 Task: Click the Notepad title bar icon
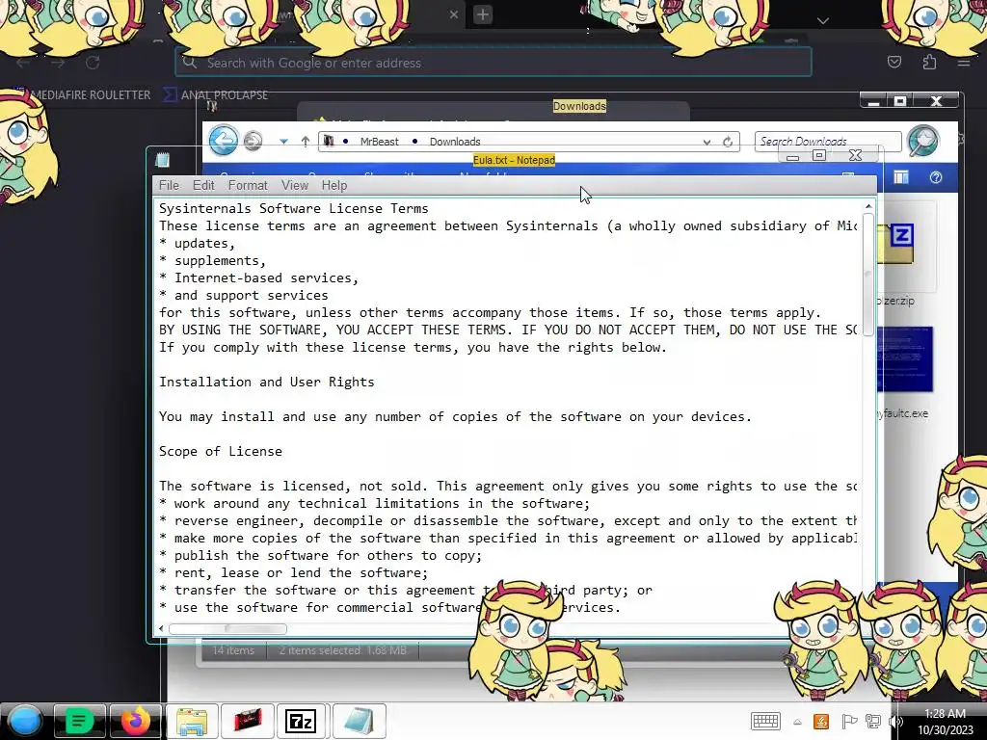coord(162,160)
